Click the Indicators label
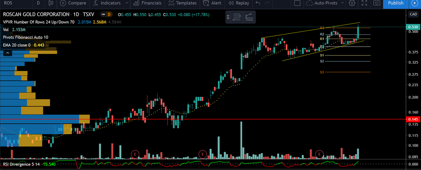Image resolution: width=421 pixels, height=170 pixels. pyautogui.click(x=111, y=3)
